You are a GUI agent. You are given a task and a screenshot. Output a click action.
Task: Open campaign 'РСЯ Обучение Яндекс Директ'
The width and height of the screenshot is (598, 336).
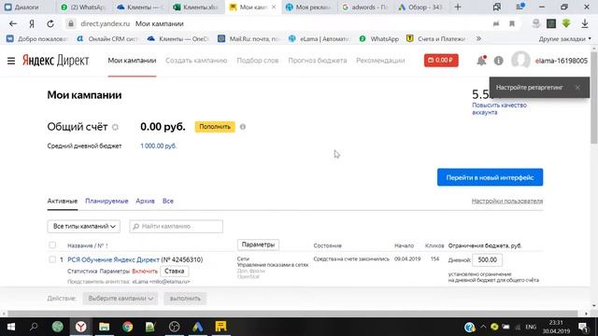113,259
